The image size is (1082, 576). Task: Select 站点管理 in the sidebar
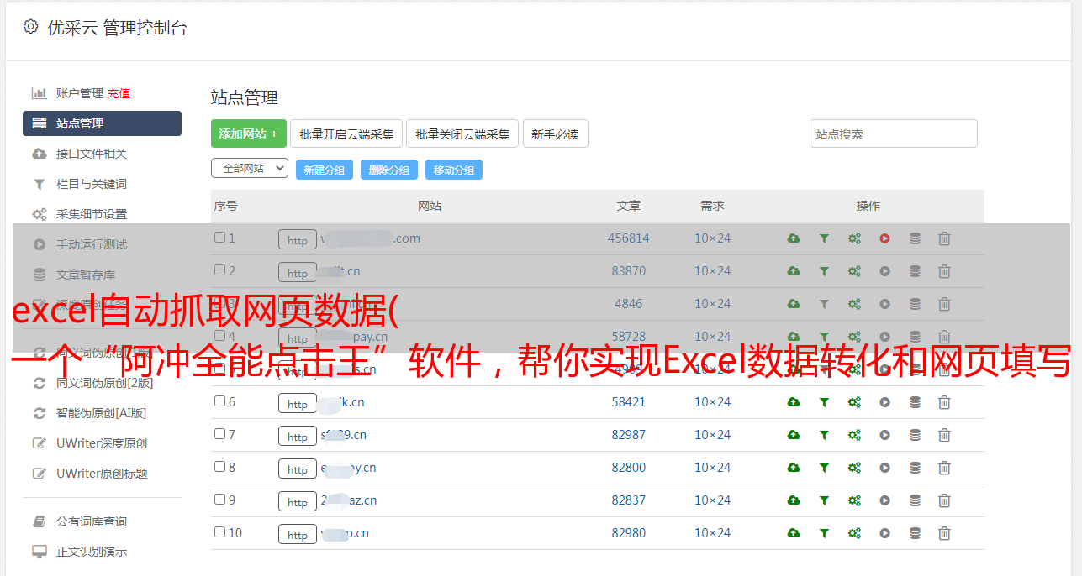[x=102, y=123]
